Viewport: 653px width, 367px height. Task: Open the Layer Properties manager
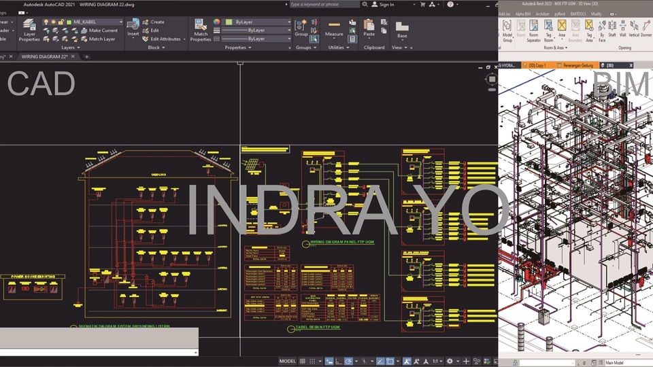[x=29, y=29]
